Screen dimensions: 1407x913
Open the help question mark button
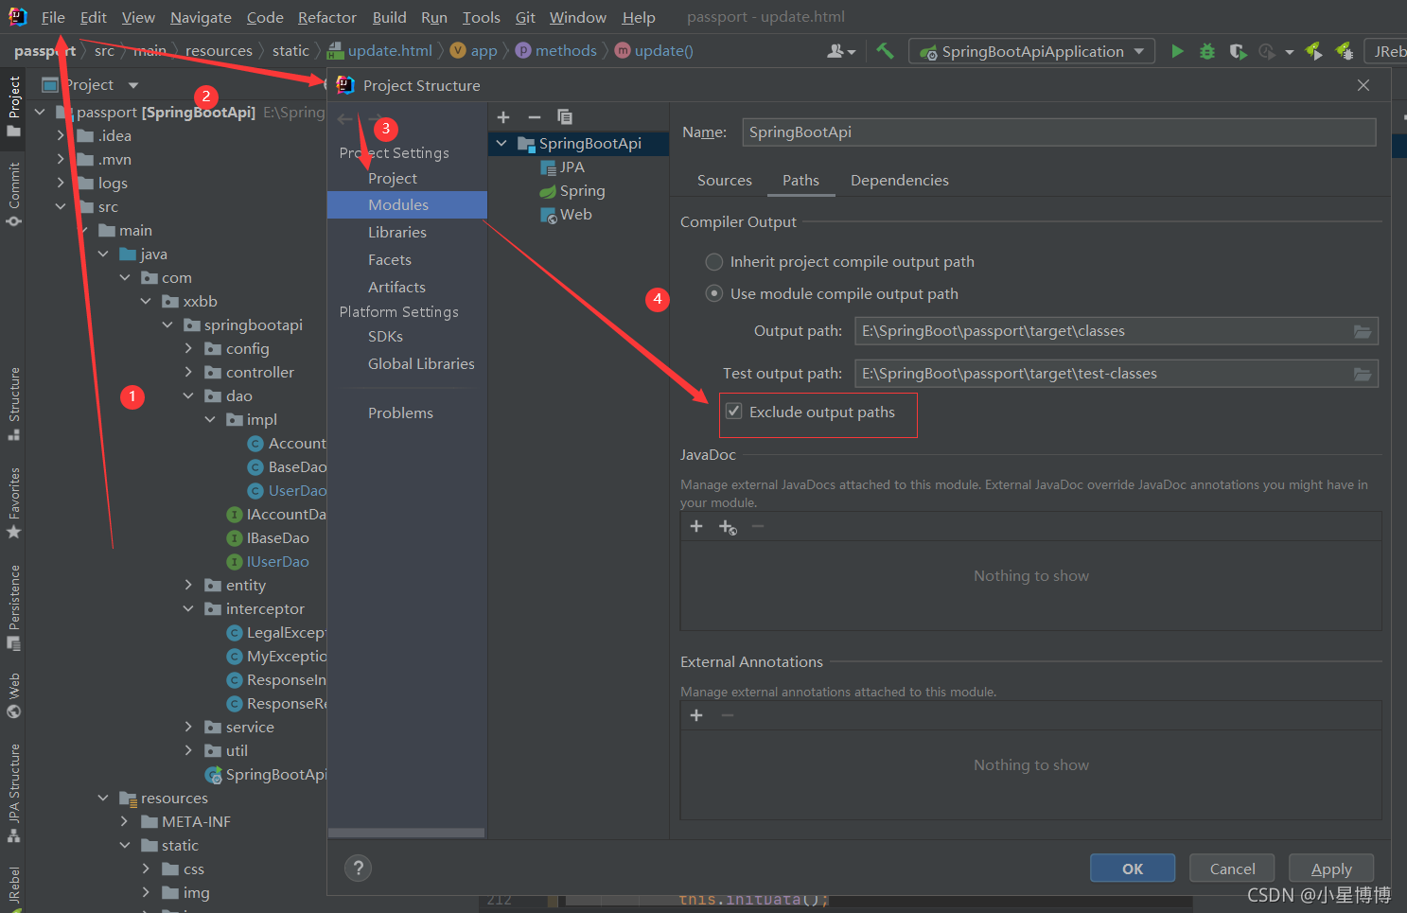pyautogui.click(x=358, y=869)
